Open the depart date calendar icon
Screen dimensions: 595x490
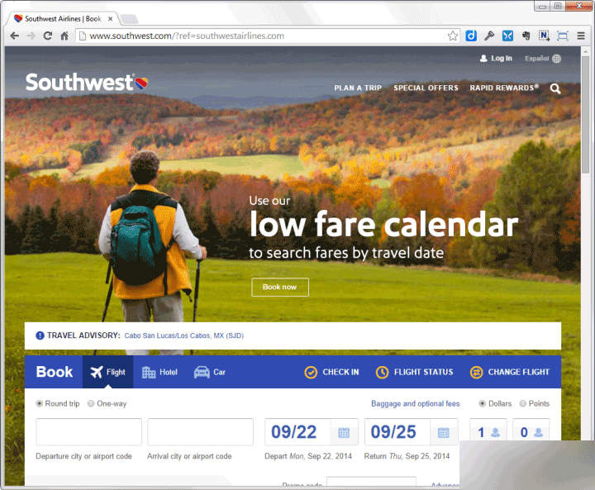(x=344, y=432)
